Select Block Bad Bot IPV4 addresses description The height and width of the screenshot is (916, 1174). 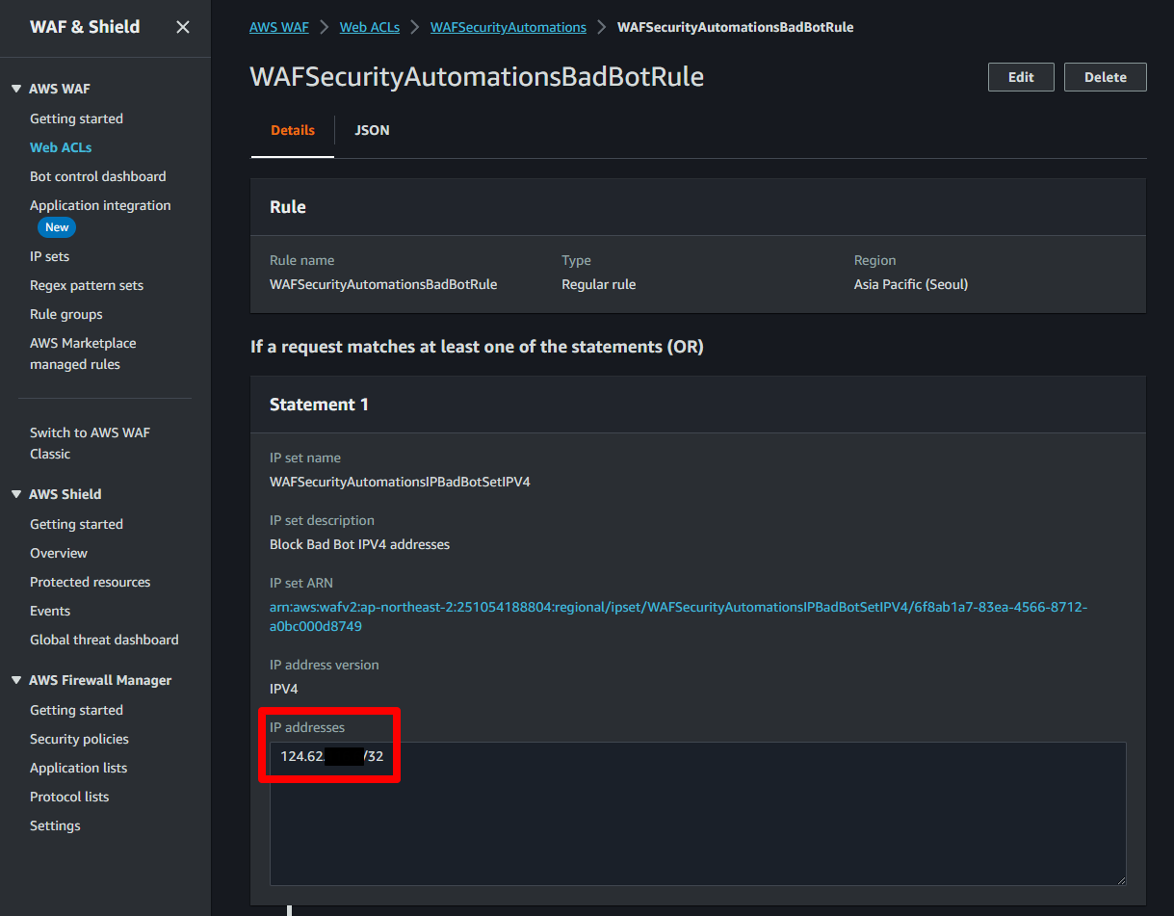click(359, 544)
